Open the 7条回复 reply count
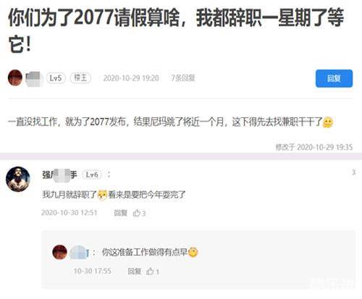Screen dimensions: 362x299 click(183, 78)
